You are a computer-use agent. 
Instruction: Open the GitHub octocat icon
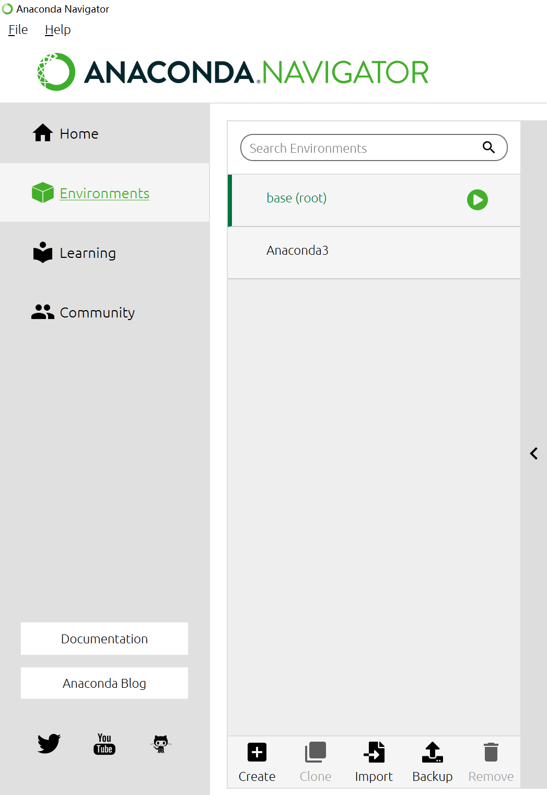(160, 744)
